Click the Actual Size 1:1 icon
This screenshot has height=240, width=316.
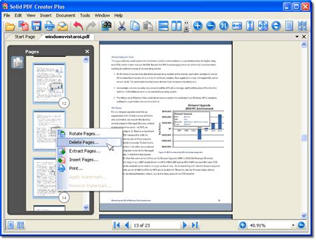(224, 26)
